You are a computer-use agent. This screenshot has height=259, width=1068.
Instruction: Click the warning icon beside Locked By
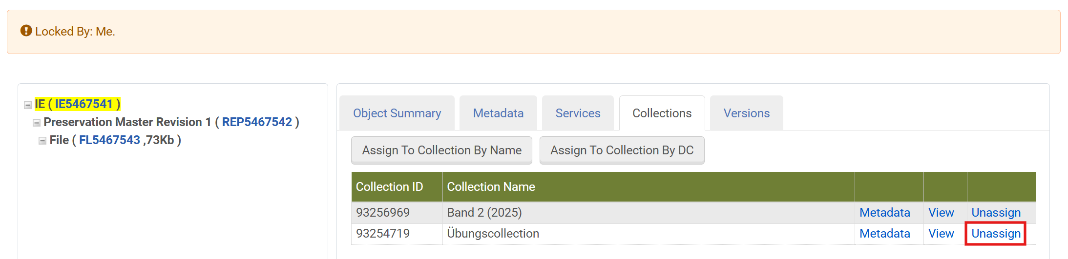tap(26, 31)
